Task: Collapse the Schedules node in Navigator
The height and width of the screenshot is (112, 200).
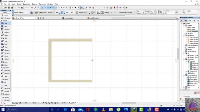Action: coord(184,59)
